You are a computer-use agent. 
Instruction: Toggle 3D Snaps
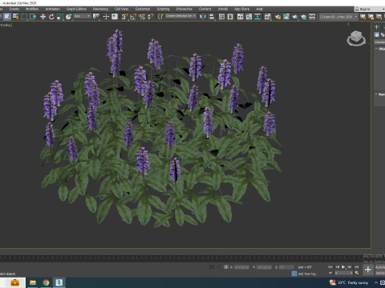124,17
